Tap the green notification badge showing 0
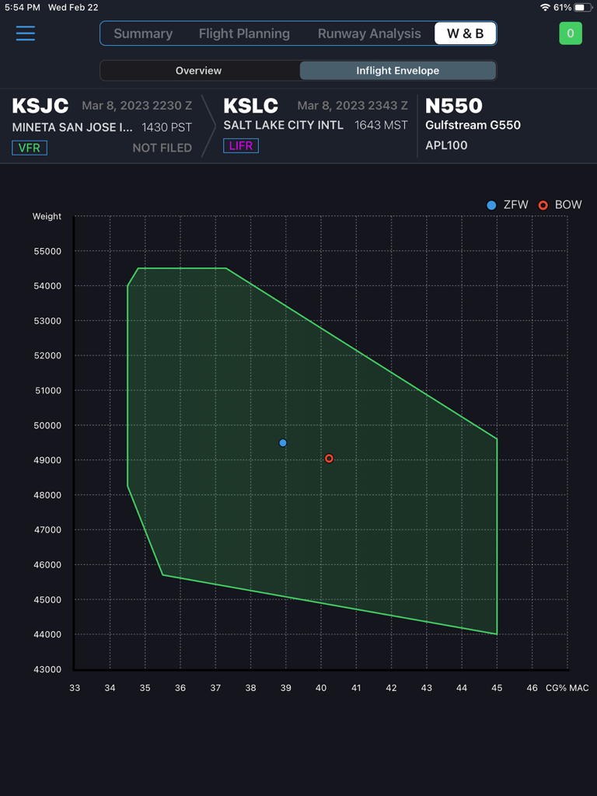Viewport: 597px width, 796px height. coord(570,33)
